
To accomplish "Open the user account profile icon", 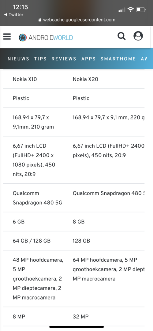I will [x=138, y=36].
